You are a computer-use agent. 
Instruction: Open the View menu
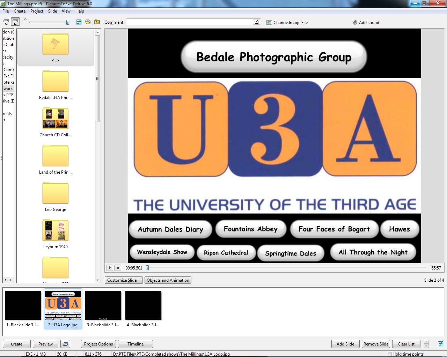tap(66, 11)
